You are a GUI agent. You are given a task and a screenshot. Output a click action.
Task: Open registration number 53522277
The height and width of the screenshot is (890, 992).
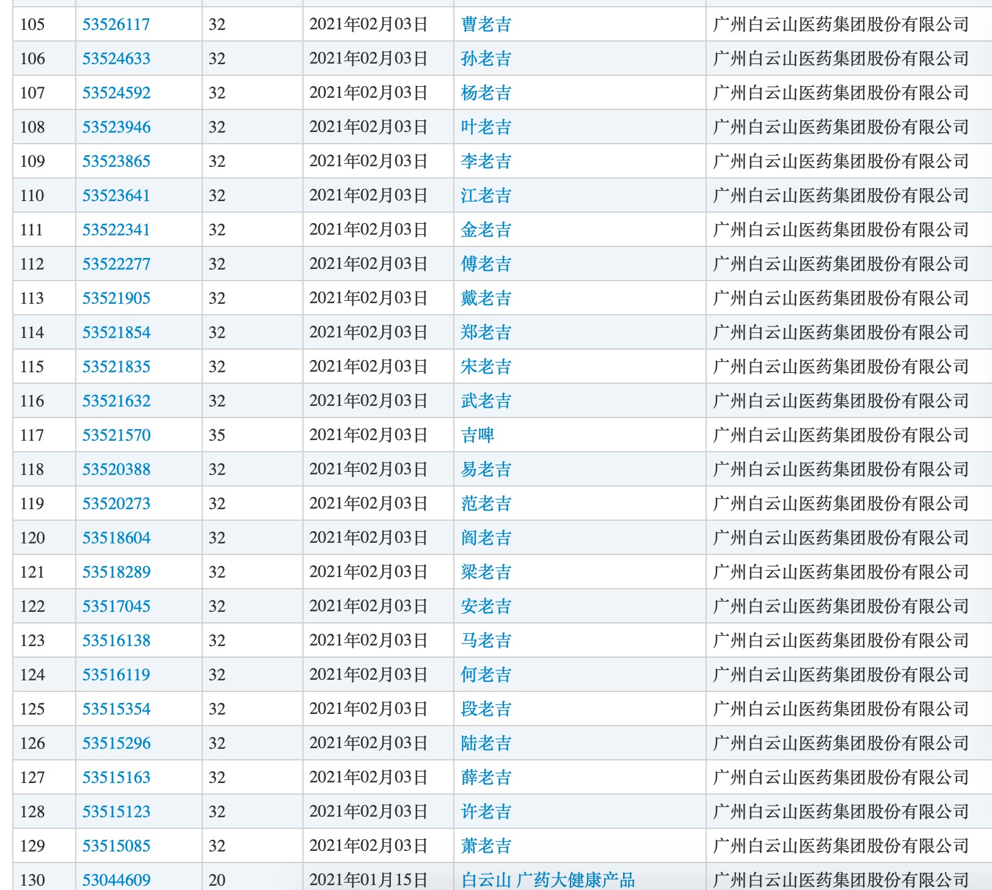pyautogui.click(x=116, y=264)
